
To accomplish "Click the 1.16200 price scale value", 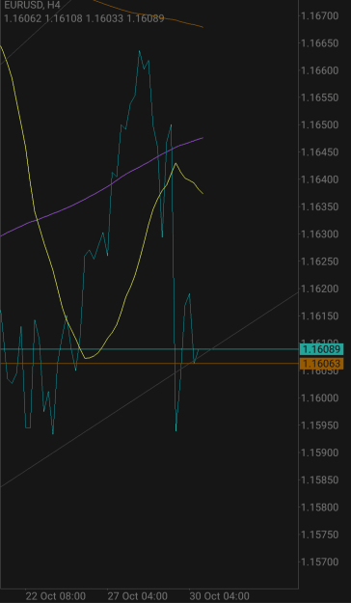I will 321,289.
